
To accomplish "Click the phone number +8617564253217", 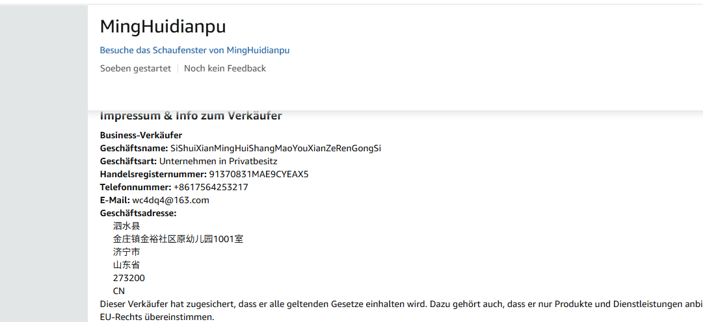I will pyautogui.click(x=211, y=187).
